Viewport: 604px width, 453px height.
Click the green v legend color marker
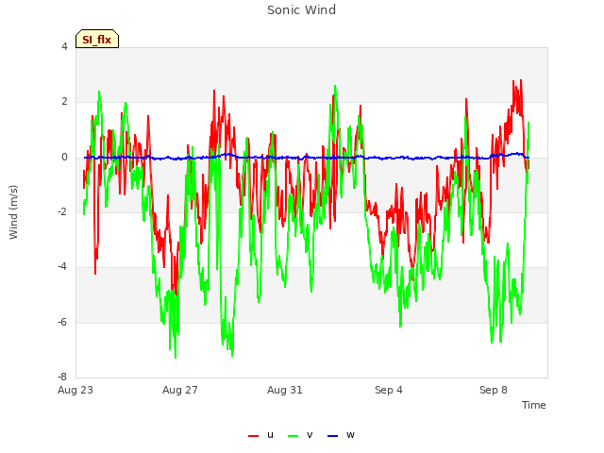[294, 436]
